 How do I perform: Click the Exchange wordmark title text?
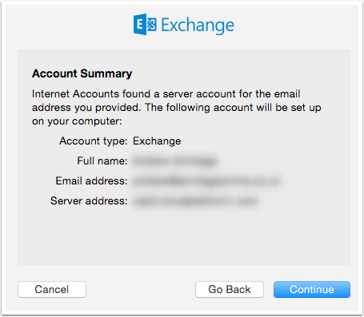click(198, 26)
